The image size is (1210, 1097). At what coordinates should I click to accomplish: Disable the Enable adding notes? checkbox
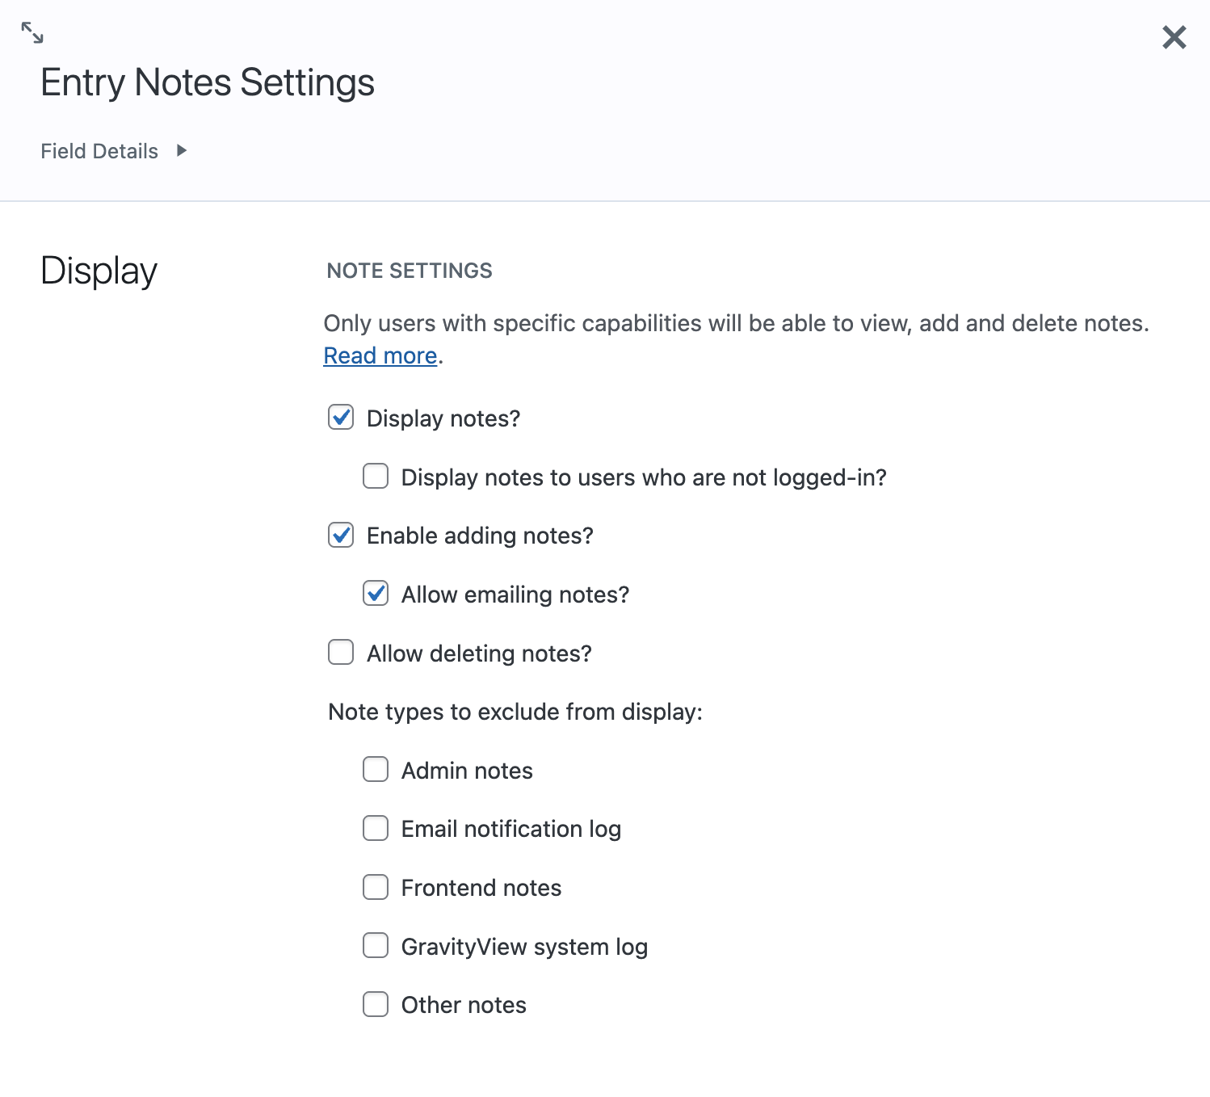pos(341,536)
